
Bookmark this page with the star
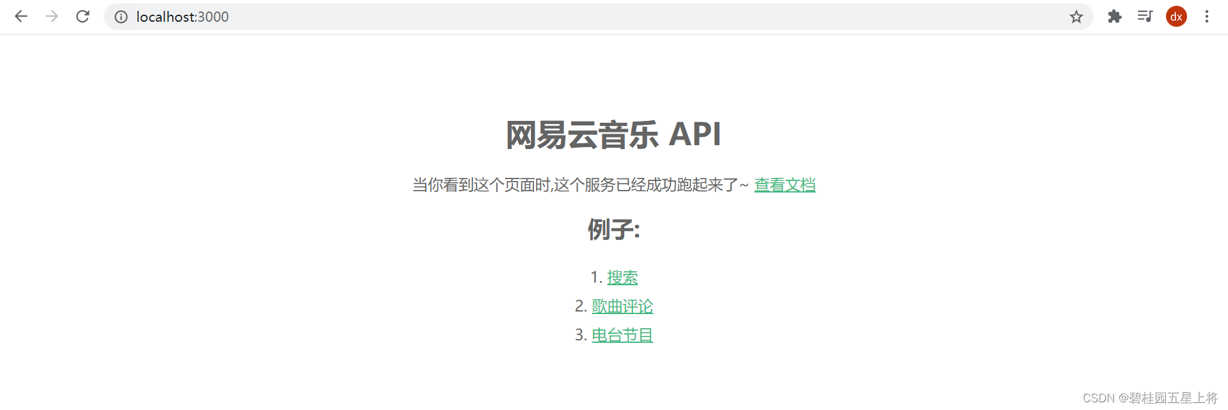click(1076, 17)
